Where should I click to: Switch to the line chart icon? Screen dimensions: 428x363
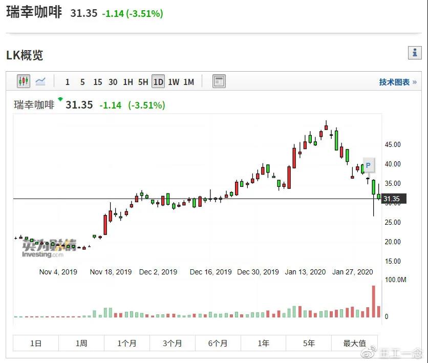(x=40, y=81)
